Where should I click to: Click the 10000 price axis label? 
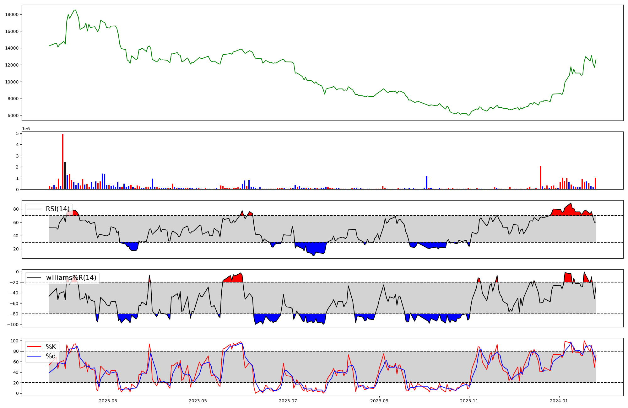(12, 82)
